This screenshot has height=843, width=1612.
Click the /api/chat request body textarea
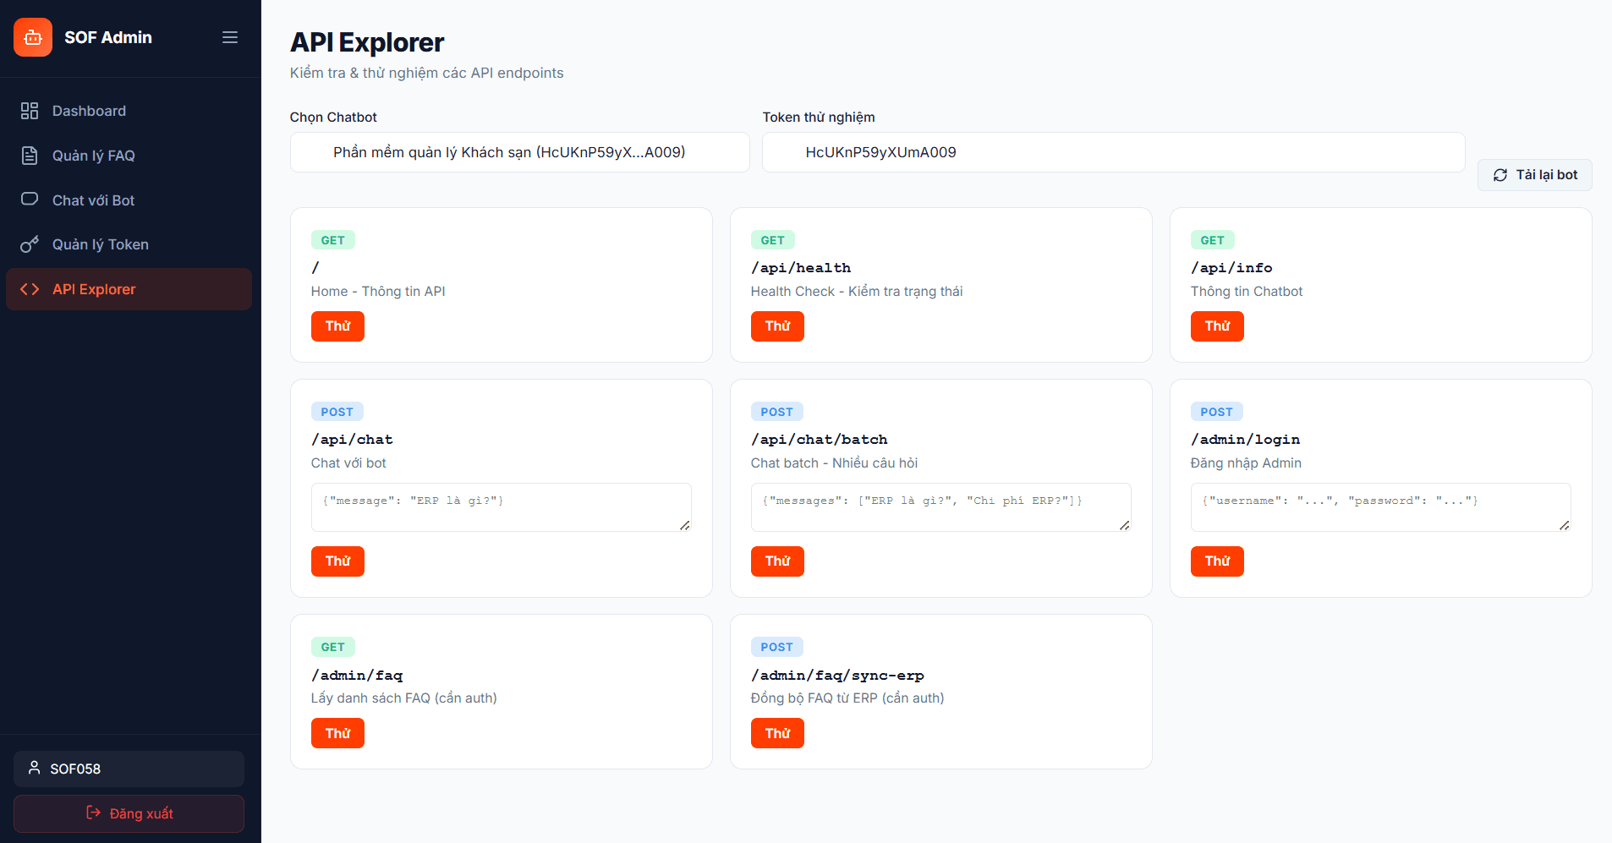pyautogui.click(x=501, y=506)
